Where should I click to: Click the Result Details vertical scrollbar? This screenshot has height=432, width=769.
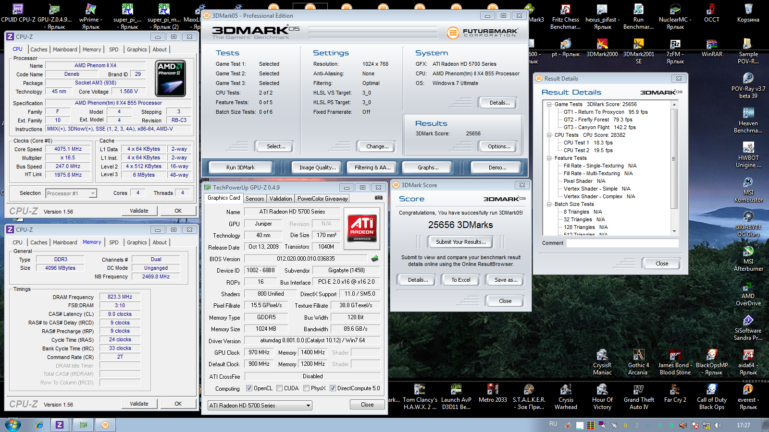pyautogui.click(x=674, y=168)
